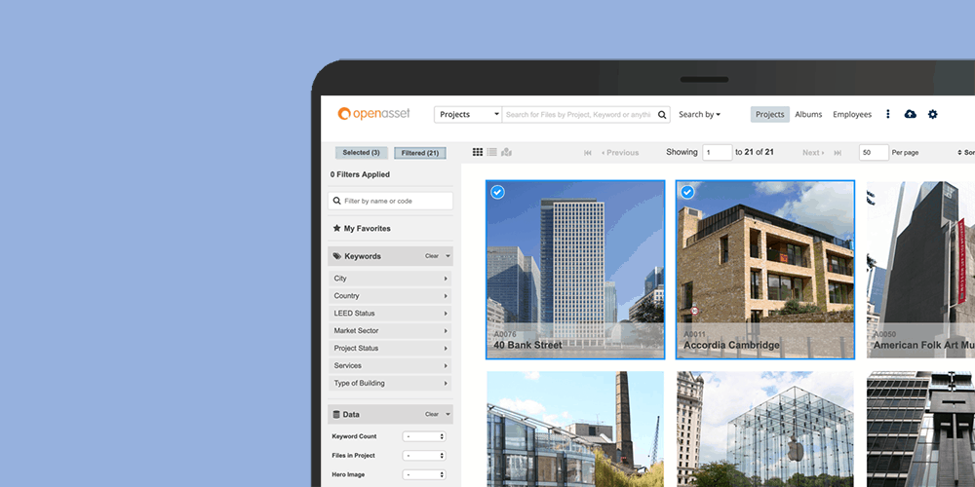The image size is (975, 487).
Task: Collapse the Data section arrow
Action: [448, 414]
